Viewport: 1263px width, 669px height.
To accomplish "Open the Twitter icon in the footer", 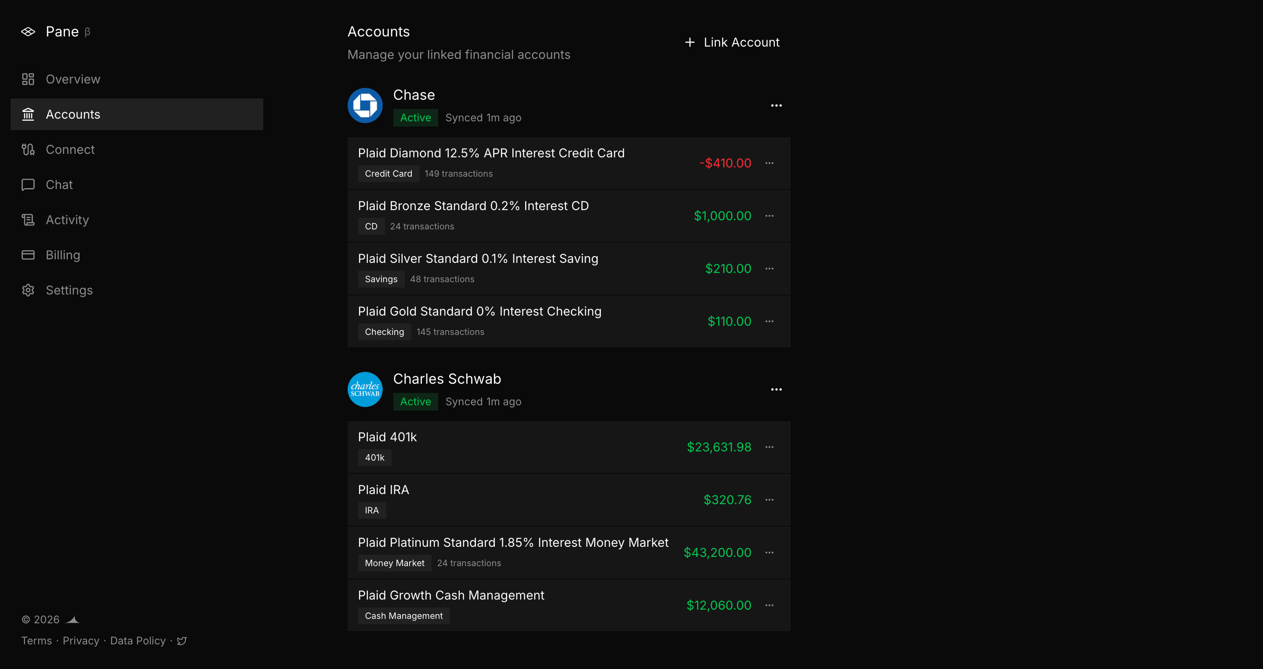I will tap(181, 640).
